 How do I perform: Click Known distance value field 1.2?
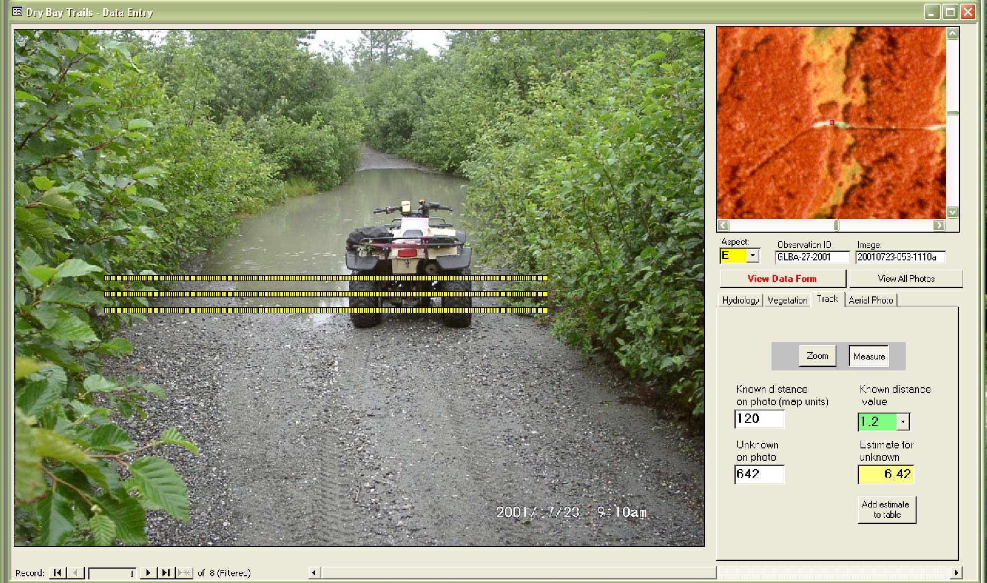point(878,422)
